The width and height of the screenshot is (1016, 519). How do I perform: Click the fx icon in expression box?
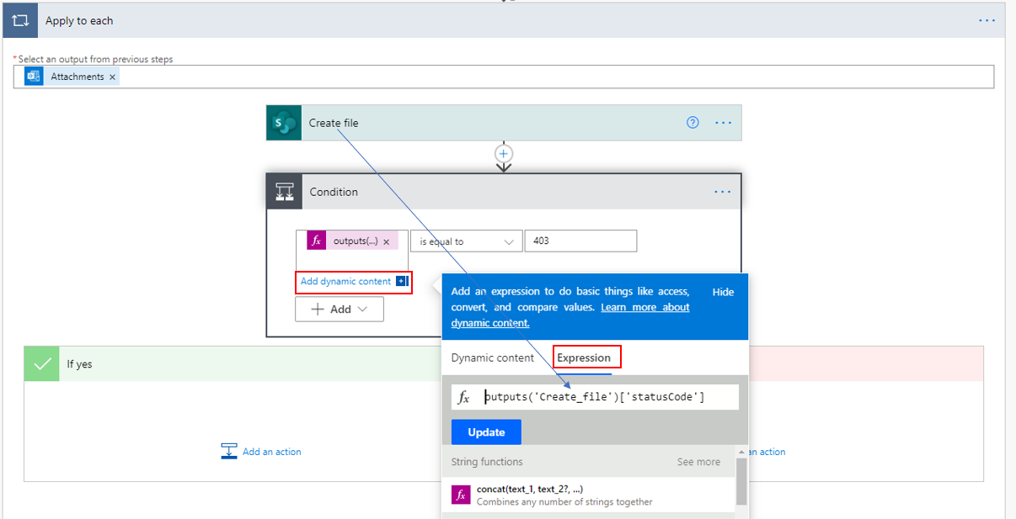pos(463,398)
